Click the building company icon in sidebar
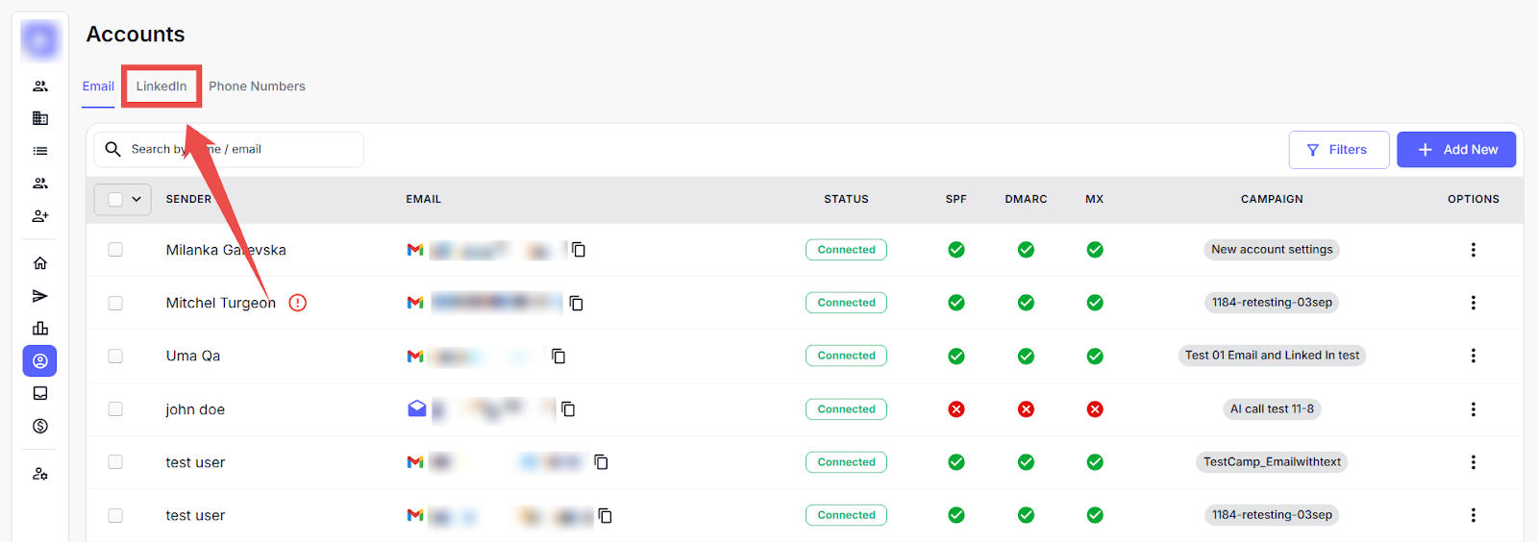 click(40, 118)
